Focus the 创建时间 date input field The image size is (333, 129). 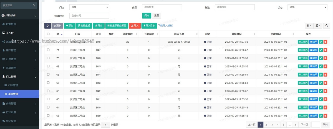coord(89,16)
